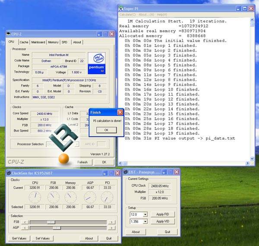Close the Finish dialog with X
The width and height of the screenshot is (259, 246).
point(120,113)
